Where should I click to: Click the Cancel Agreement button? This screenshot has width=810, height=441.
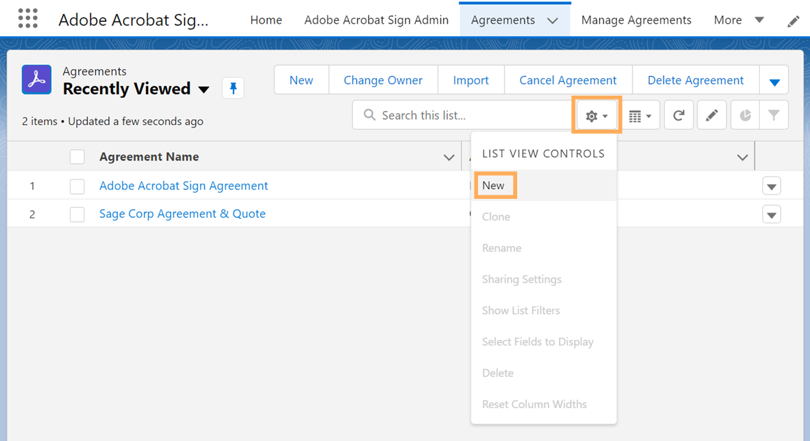pyautogui.click(x=567, y=80)
